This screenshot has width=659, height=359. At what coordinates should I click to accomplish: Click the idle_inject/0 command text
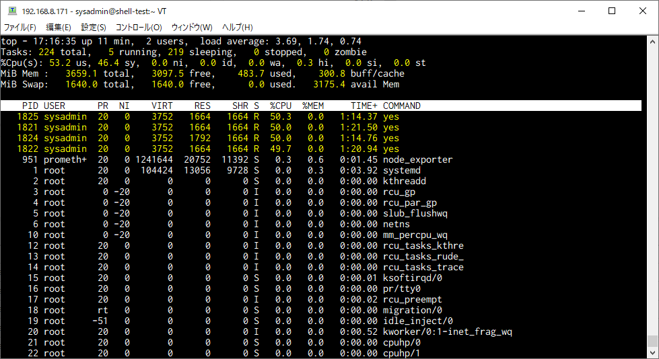[418, 321]
